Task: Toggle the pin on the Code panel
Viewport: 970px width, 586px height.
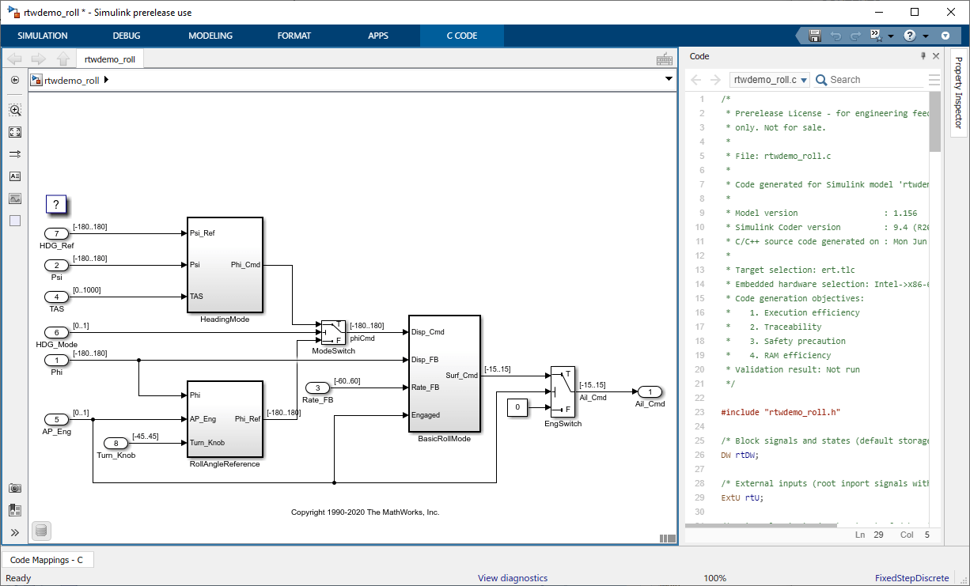Action: pyautogui.click(x=923, y=56)
